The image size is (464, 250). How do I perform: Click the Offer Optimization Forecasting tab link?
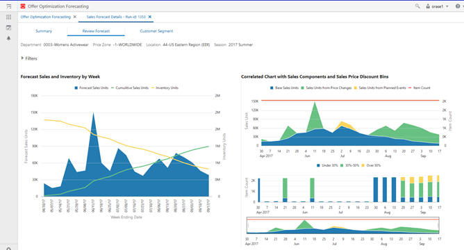(x=46, y=17)
